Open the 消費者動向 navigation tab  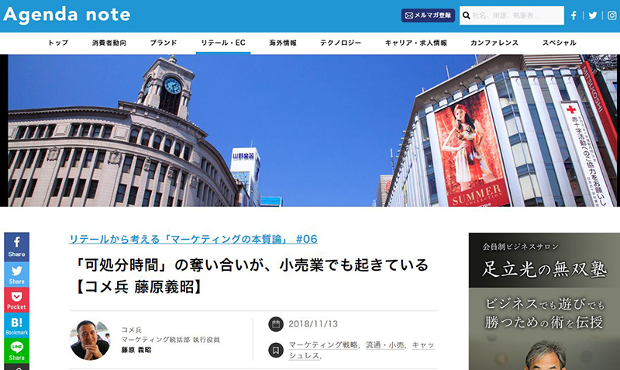(108, 43)
